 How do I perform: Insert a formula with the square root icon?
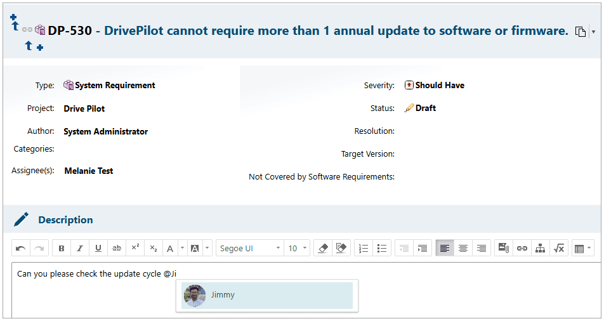[x=559, y=248]
